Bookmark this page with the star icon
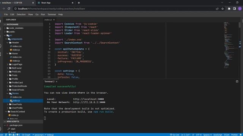 pyautogui.click(x=222, y=9)
